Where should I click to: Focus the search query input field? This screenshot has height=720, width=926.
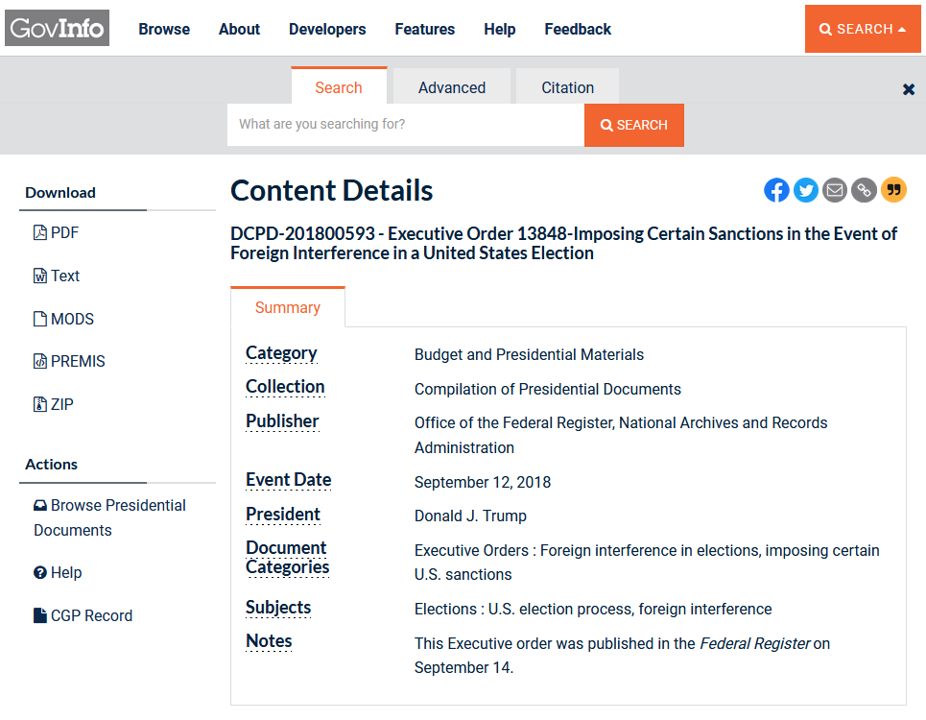pos(406,125)
